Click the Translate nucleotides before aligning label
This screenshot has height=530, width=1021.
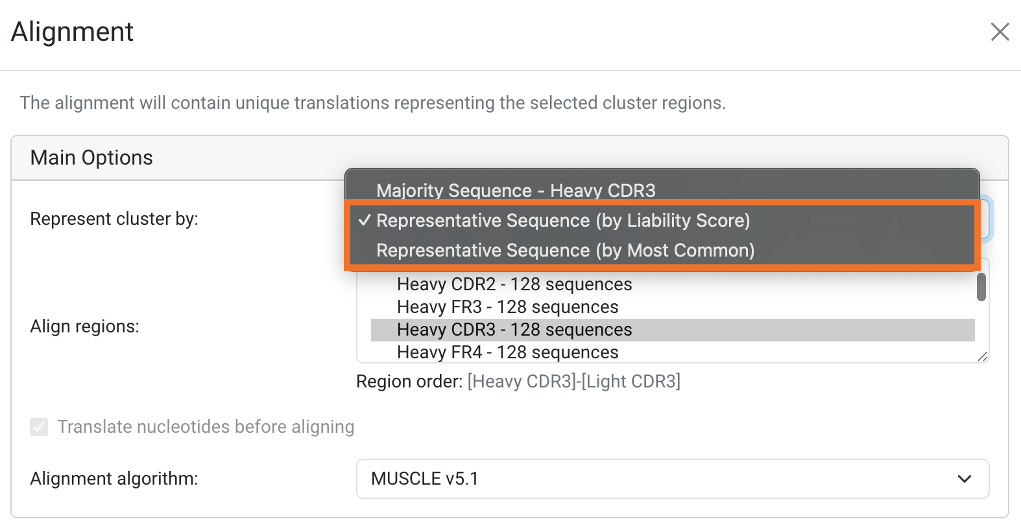click(x=206, y=427)
